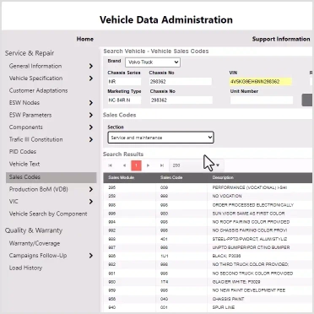Open Vehicle Search by Component
Screen dimensions: 314x314
[x=48, y=214]
